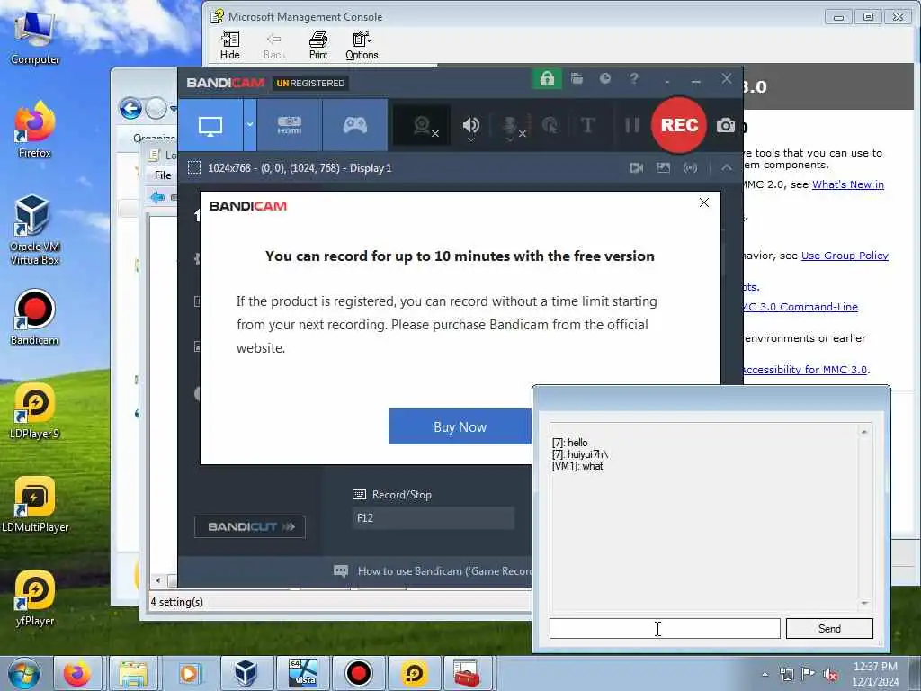The width and height of the screenshot is (921, 691).
Task: Show hidden tray icons arrow
Action: point(765,674)
